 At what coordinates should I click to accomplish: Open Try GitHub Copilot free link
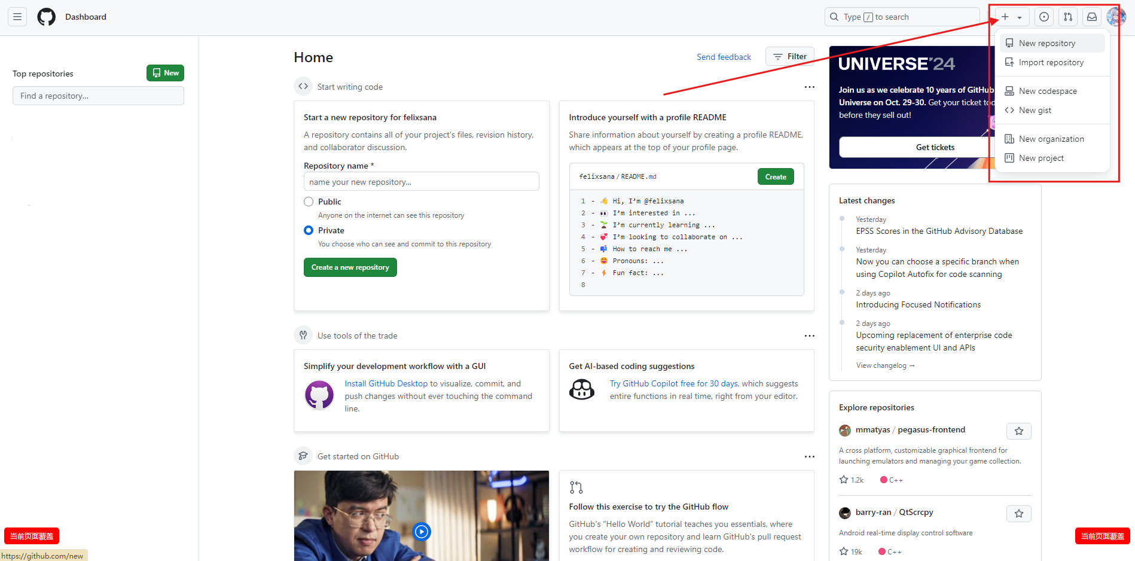pos(674,383)
